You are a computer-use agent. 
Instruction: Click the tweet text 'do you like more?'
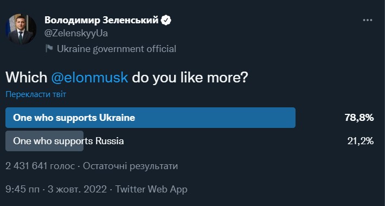[190, 78]
